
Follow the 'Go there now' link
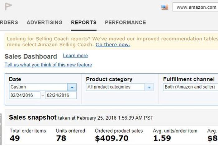113,44
